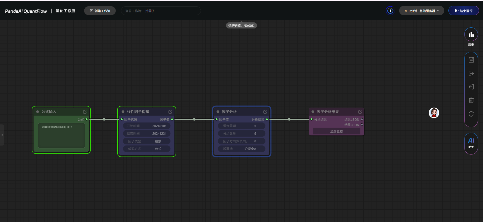Toggle the status dot on 公式输入 node
The height and width of the screenshot is (222, 483).
38,112
